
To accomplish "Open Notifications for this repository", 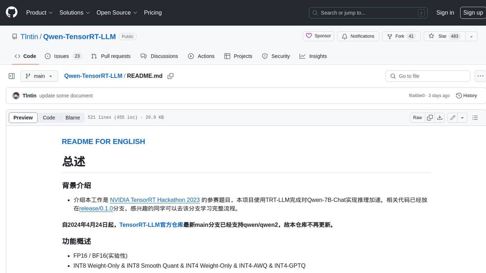I will pyautogui.click(x=358, y=36).
